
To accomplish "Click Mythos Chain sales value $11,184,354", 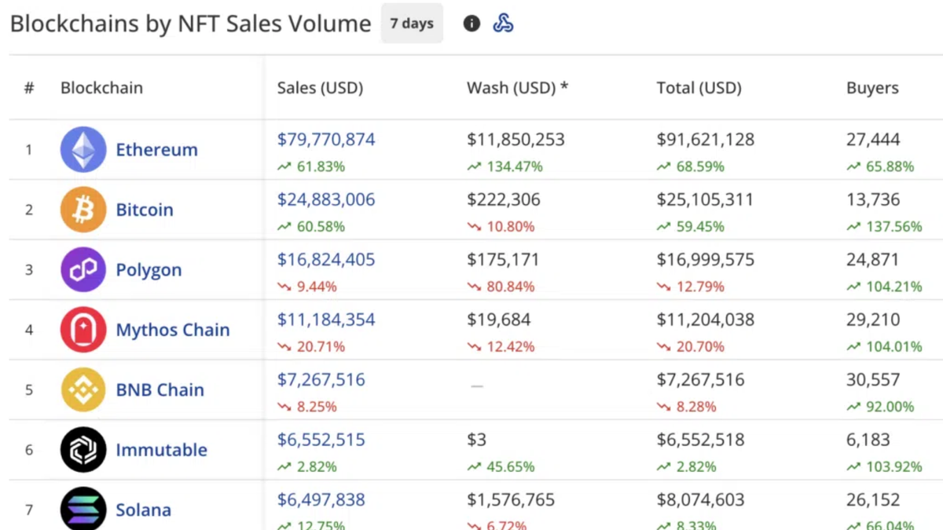I will click(x=326, y=320).
